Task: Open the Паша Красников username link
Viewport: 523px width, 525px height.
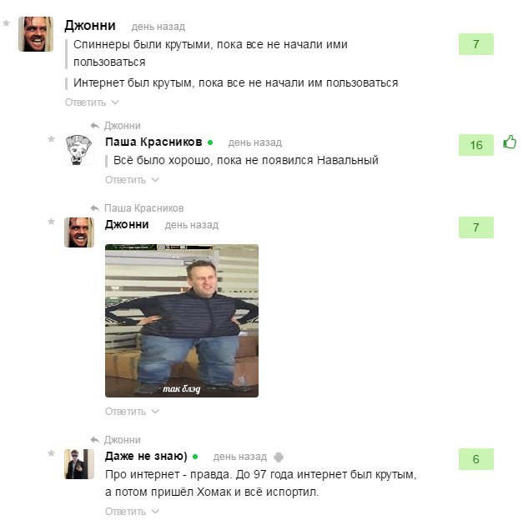Action: click(153, 142)
